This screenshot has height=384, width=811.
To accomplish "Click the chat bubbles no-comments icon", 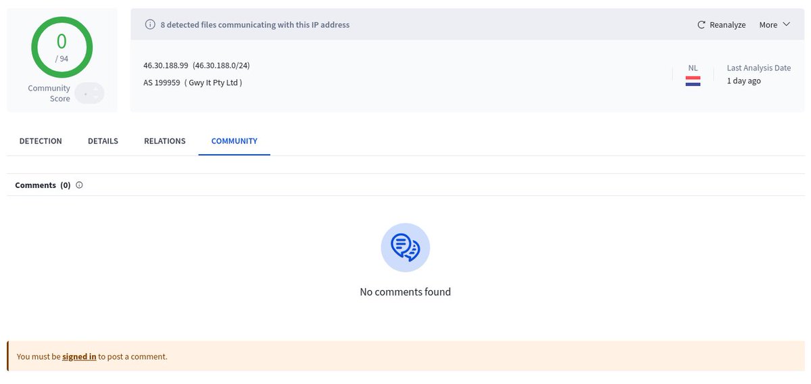I will (x=405, y=247).
